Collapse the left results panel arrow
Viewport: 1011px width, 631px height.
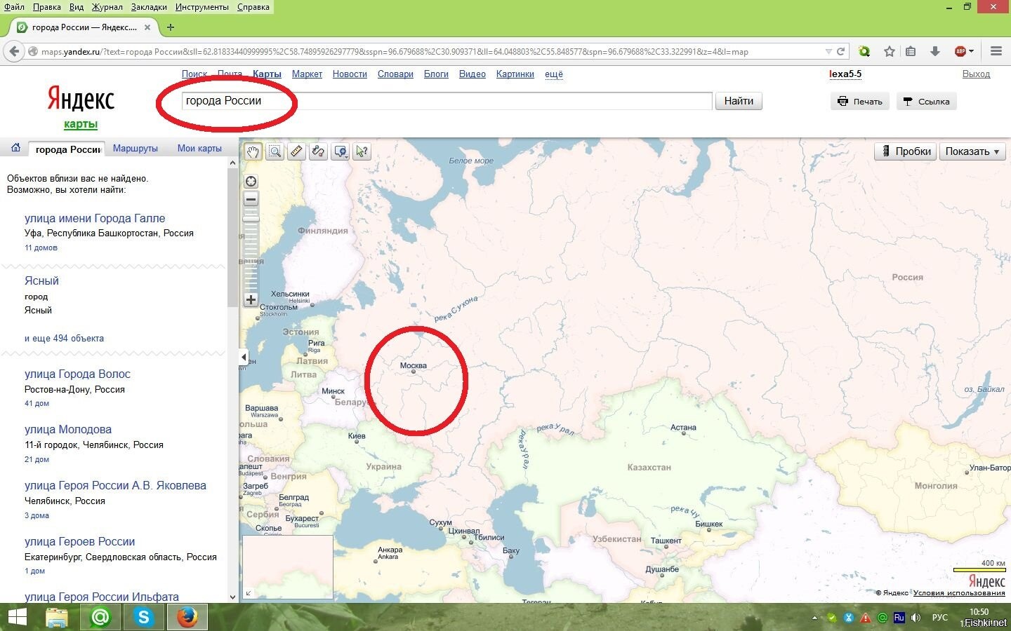tap(244, 357)
